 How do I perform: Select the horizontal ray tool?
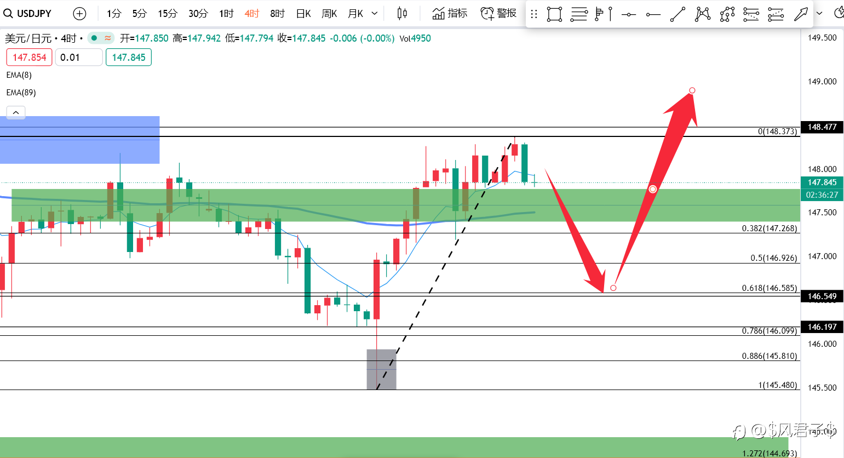[653, 14]
